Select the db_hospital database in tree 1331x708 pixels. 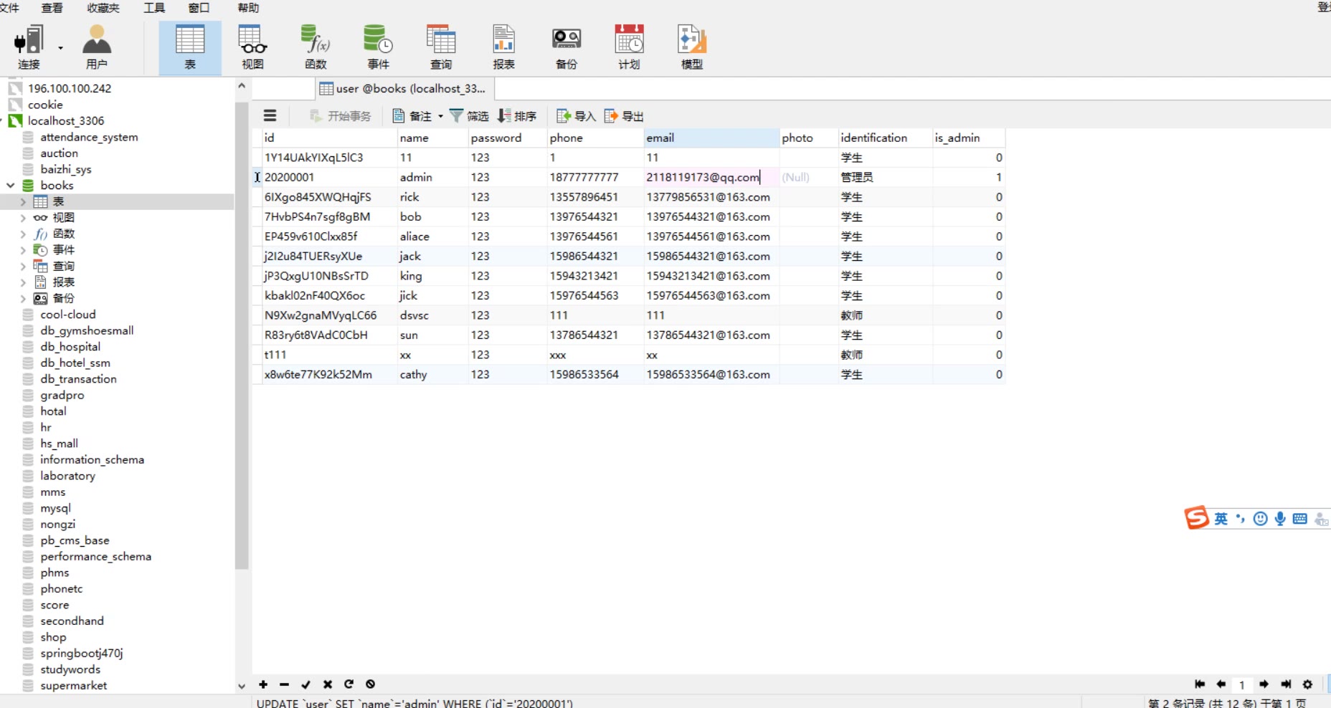point(70,347)
